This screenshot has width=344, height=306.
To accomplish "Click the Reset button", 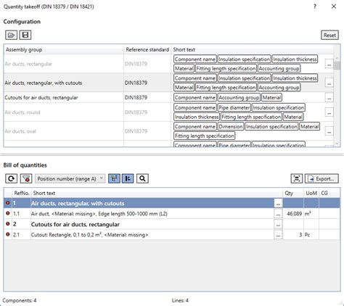I will (329, 35).
